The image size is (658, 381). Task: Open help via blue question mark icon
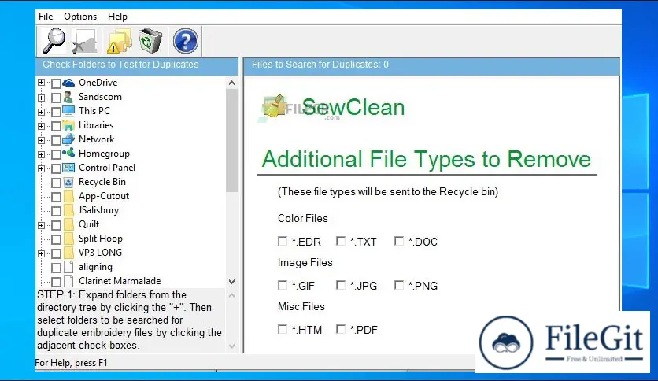[x=185, y=41]
